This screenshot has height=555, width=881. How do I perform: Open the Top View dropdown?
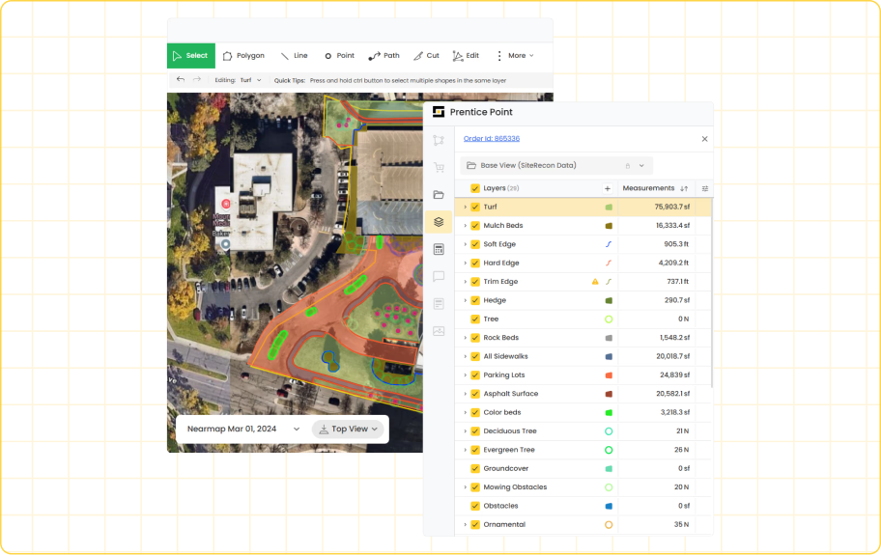tap(349, 429)
